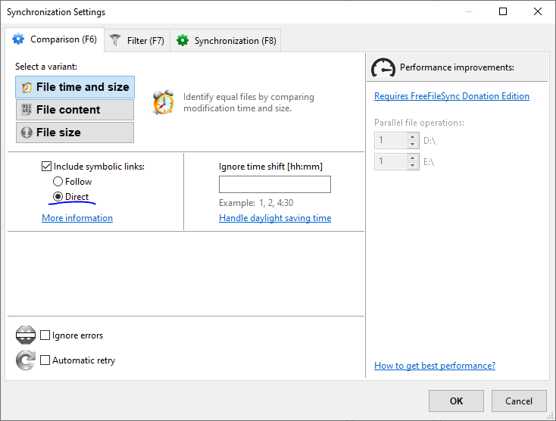Click the Automatic retry circular arrow icon

pyautogui.click(x=26, y=360)
